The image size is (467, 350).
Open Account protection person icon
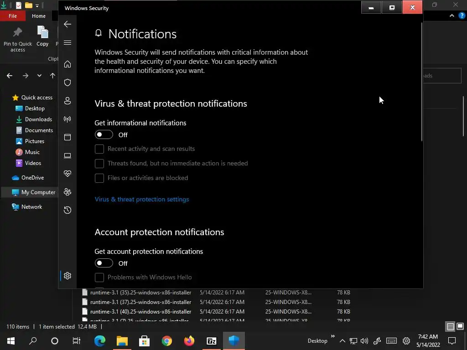(67, 101)
